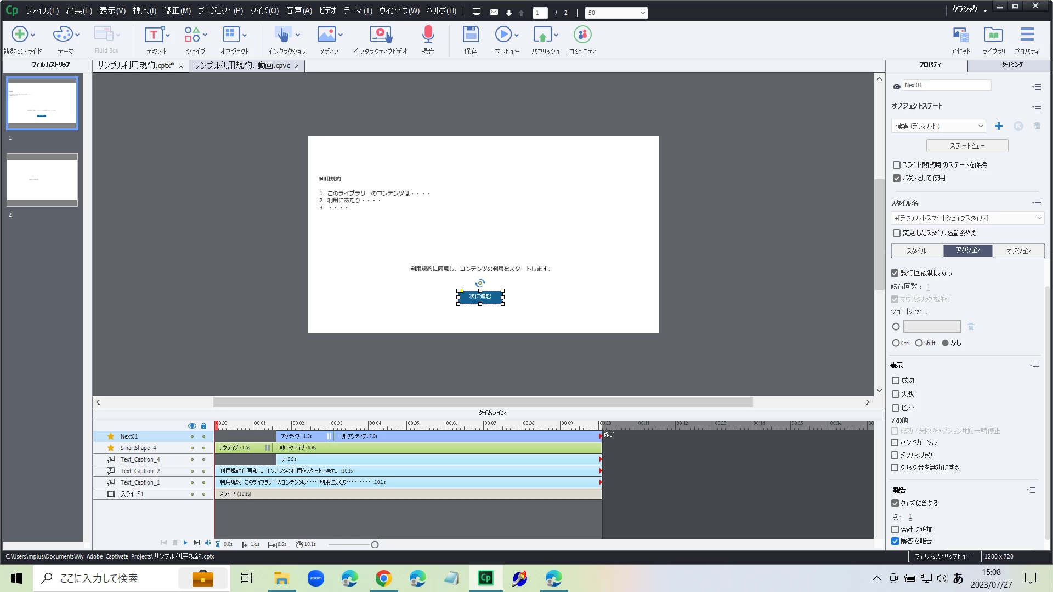Viewport: 1053px width, 592px height.
Task: Click the timeline zoom slider handle
Action: click(375, 544)
